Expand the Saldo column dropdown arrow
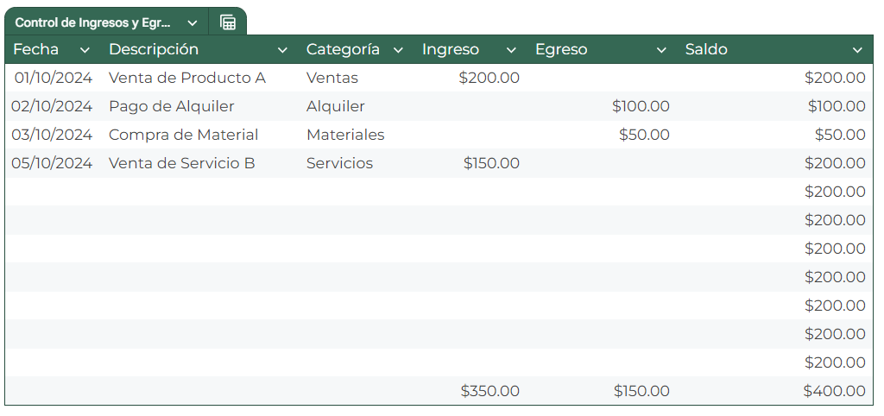Viewport: 884px width, 416px height. [x=857, y=50]
